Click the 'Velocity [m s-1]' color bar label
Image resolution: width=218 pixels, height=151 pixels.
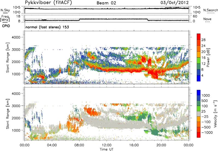click(x=215, y=114)
